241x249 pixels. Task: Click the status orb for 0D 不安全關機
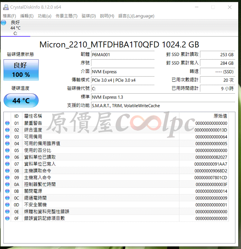[x=7, y=205]
